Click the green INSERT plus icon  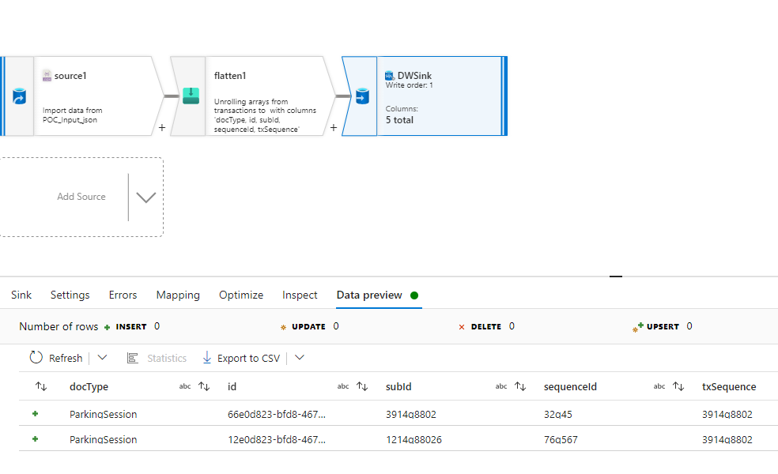(x=108, y=327)
